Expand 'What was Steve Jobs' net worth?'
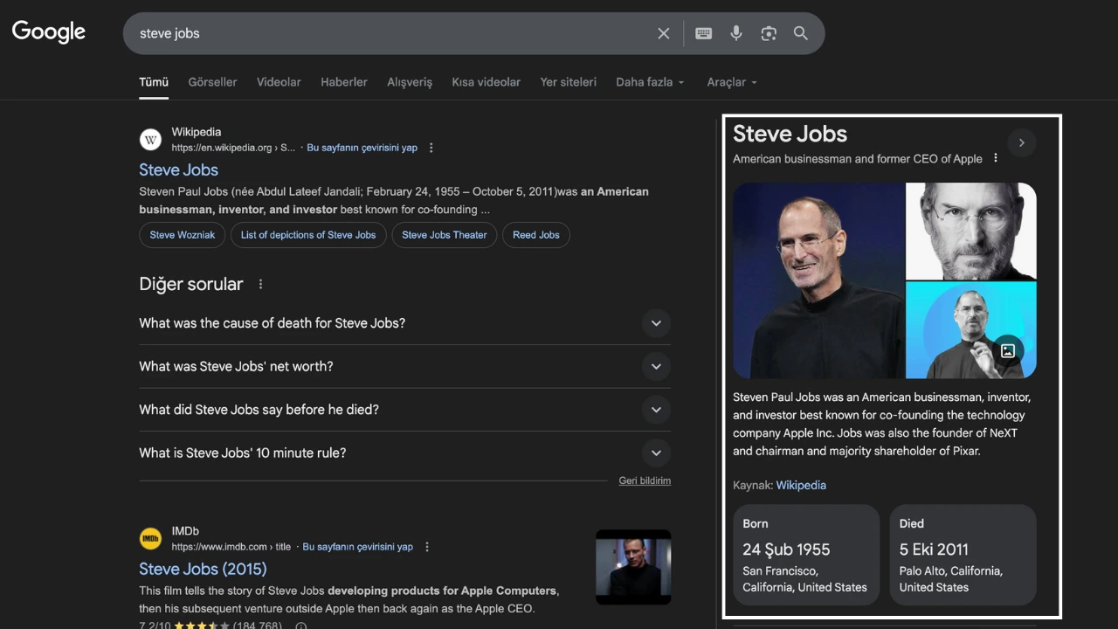Image resolution: width=1118 pixels, height=629 pixels. tap(656, 366)
